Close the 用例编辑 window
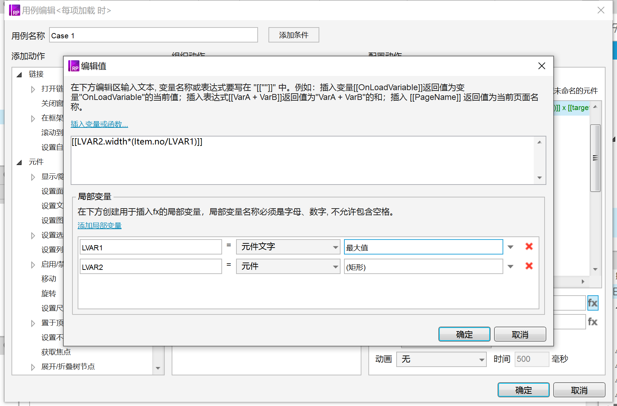 point(601,10)
